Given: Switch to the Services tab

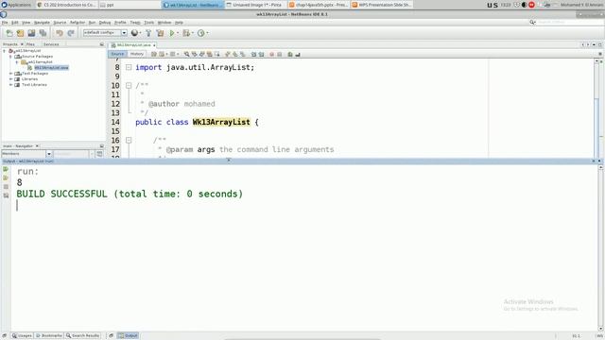Looking at the screenshot, I should (x=51, y=44).
